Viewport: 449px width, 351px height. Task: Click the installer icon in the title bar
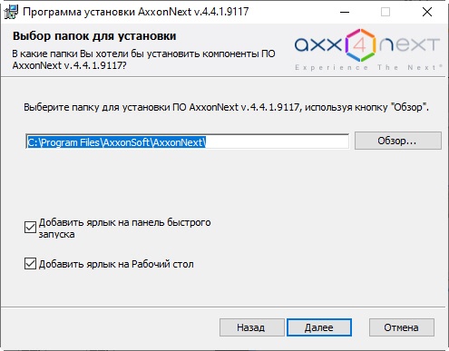coord(11,12)
